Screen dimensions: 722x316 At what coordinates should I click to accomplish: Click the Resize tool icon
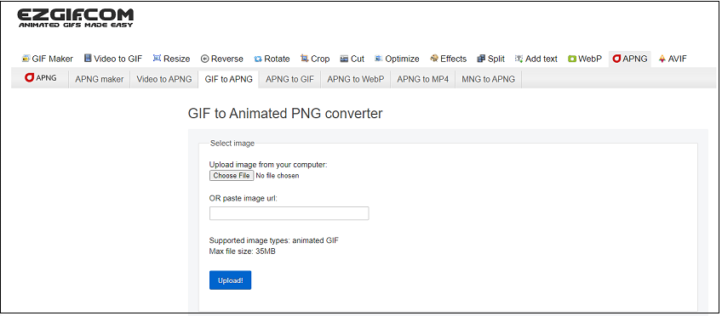tap(157, 59)
